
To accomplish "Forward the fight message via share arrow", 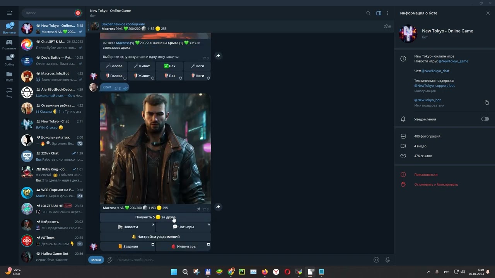I will pos(218,56).
